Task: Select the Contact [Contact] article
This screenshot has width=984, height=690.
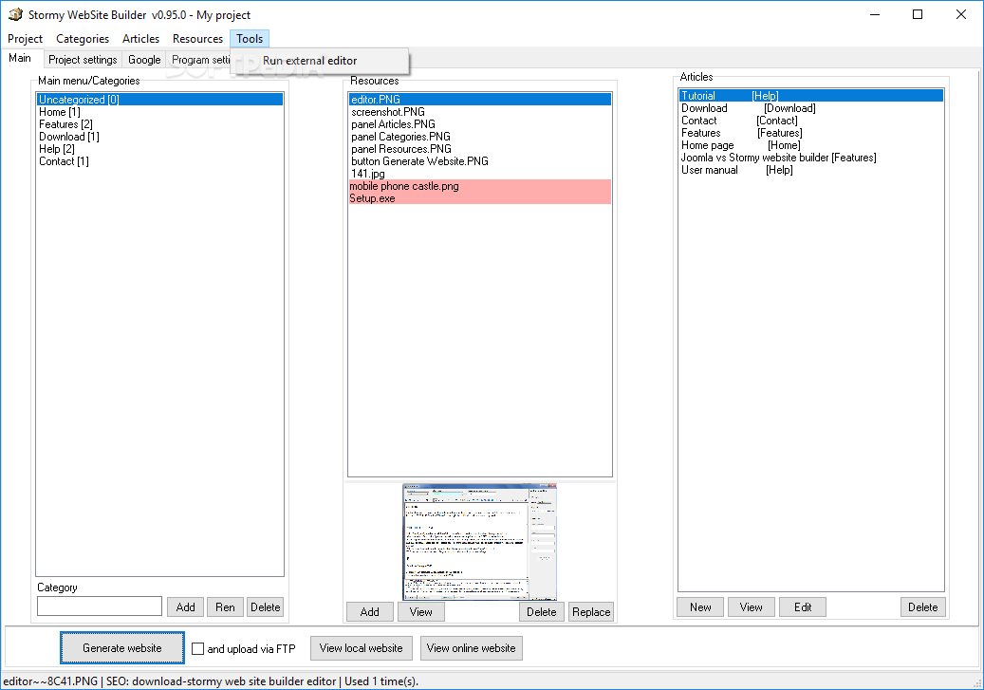Action: click(811, 121)
